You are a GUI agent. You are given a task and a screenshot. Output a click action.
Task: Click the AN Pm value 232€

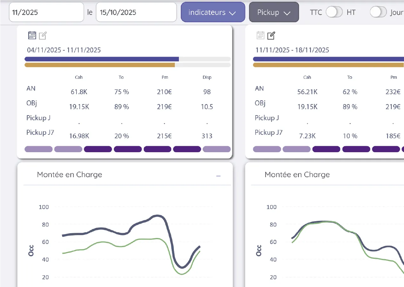[394, 92]
